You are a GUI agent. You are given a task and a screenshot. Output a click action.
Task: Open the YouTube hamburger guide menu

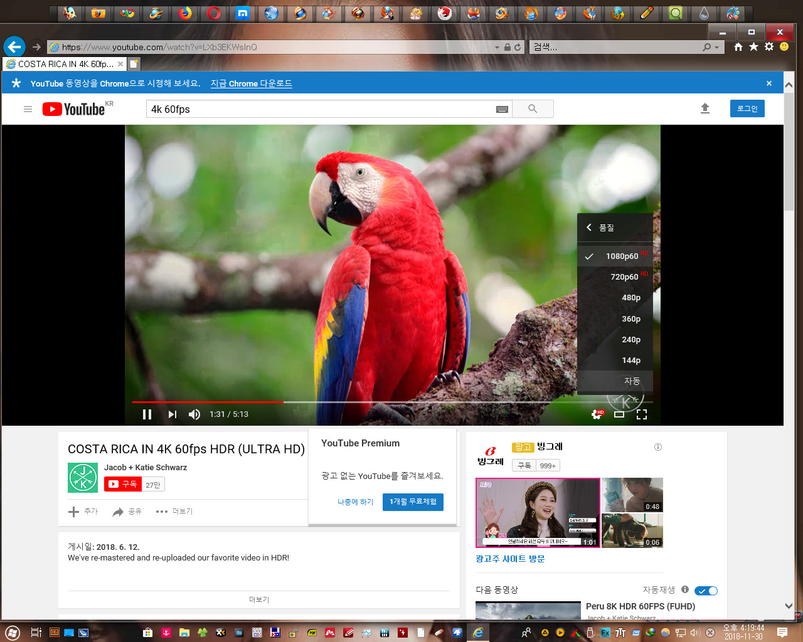pos(28,109)
